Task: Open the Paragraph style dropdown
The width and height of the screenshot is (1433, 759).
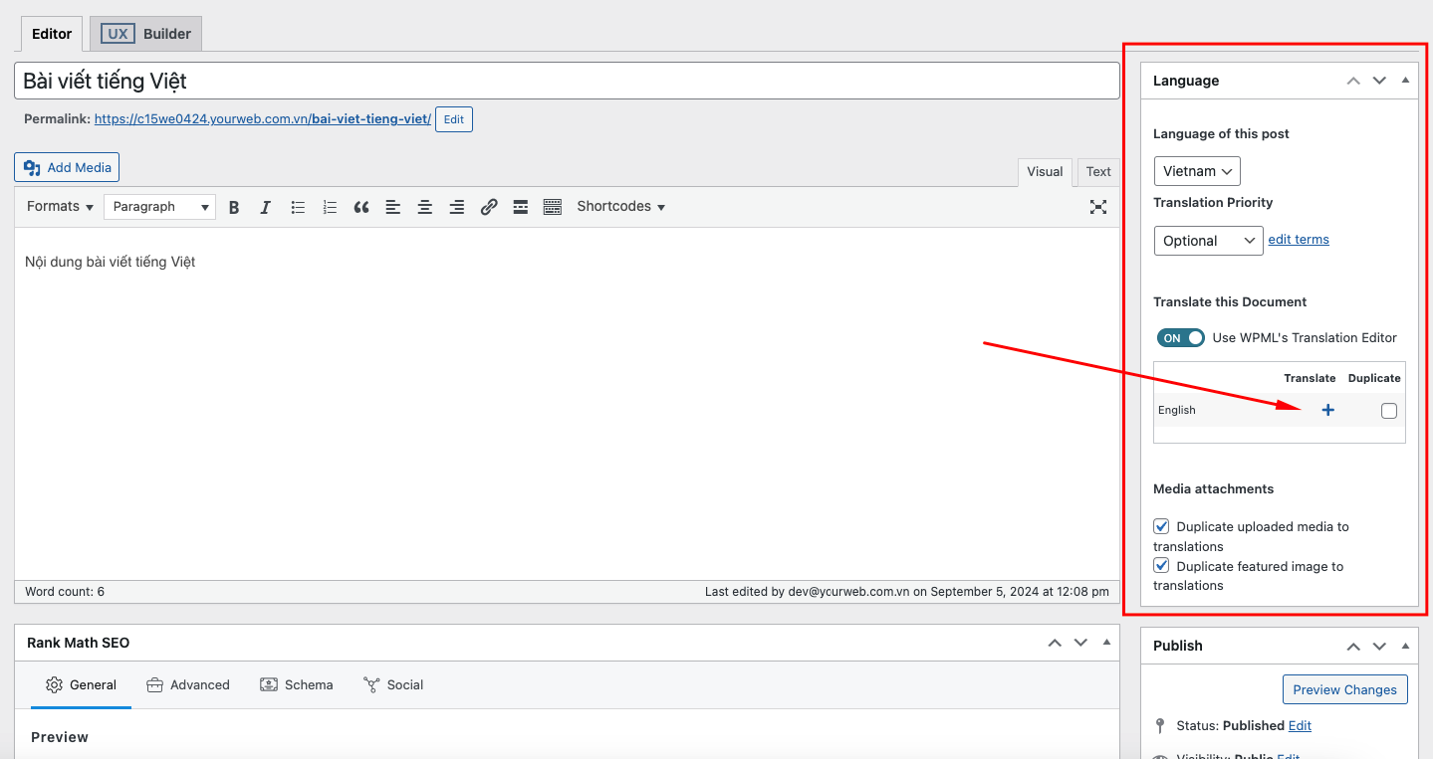Action: coord(159,207)
